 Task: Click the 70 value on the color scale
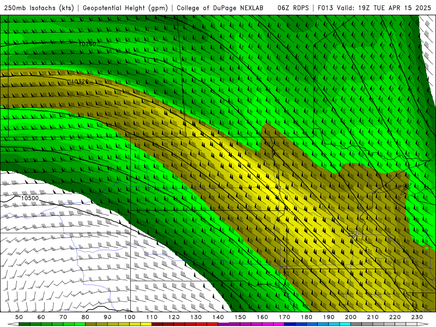click(63, 317)
